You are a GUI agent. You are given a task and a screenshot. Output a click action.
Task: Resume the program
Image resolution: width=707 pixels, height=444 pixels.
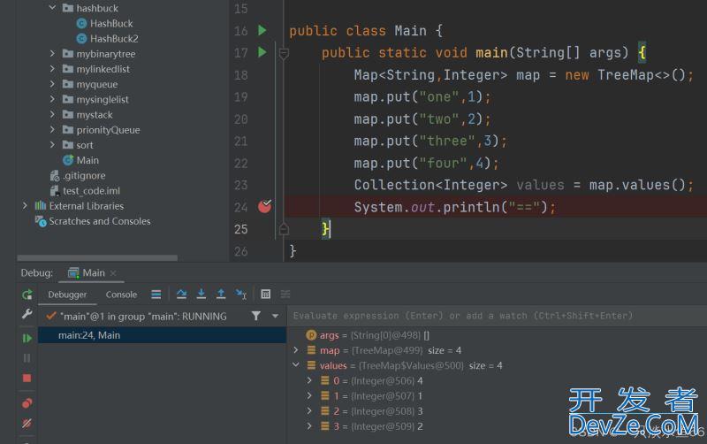(27, 338)
